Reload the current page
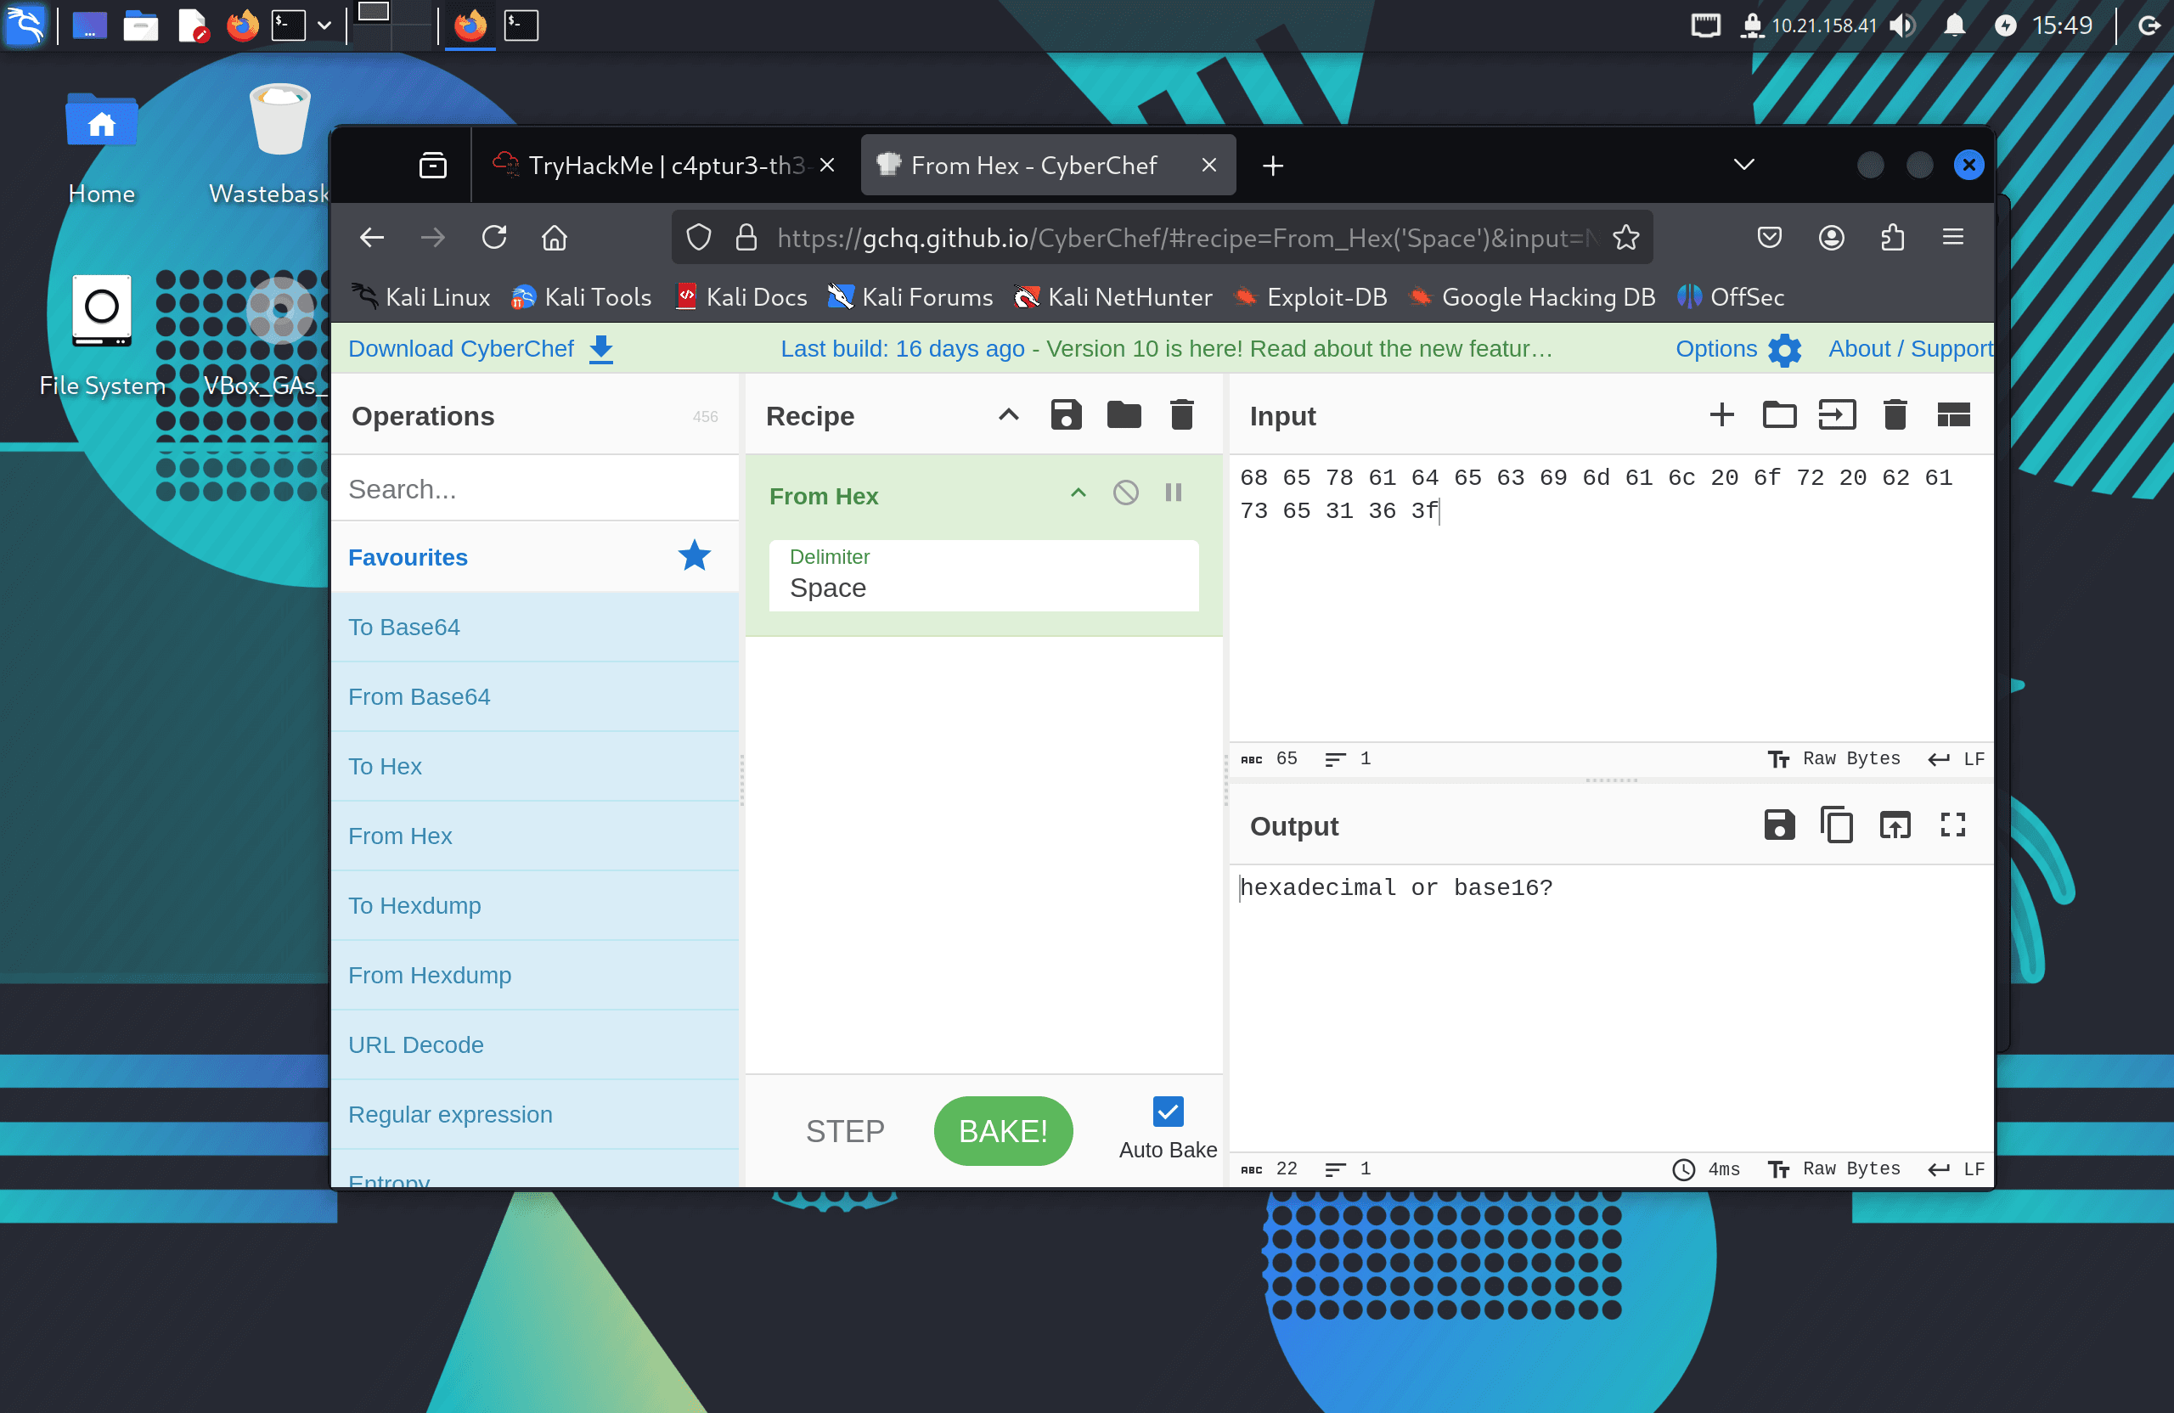Screen dimensions: 2174x1413 tap(494, 238)
